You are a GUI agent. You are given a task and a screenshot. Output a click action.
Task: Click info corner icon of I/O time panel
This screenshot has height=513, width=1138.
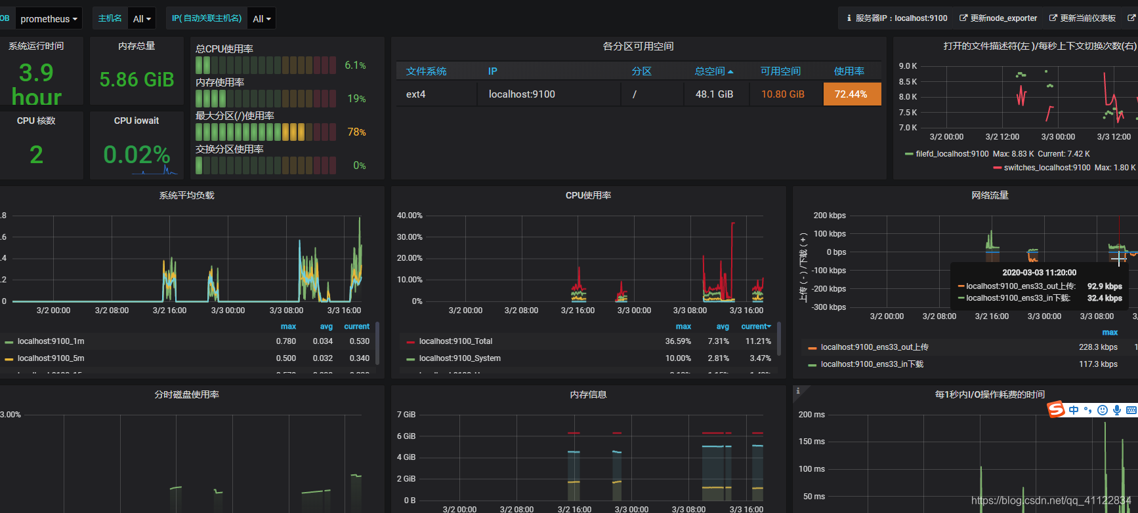[x=798, y=390]
